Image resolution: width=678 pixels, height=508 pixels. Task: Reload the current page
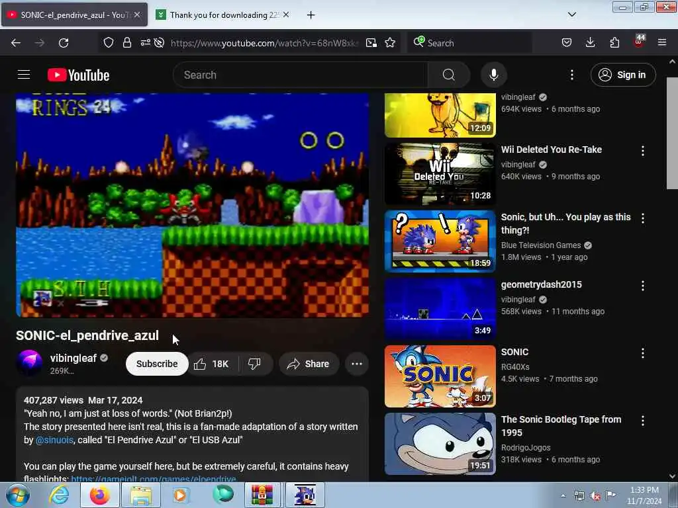64,43
